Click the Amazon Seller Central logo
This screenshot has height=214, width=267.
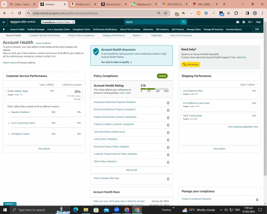coord(23,22)
